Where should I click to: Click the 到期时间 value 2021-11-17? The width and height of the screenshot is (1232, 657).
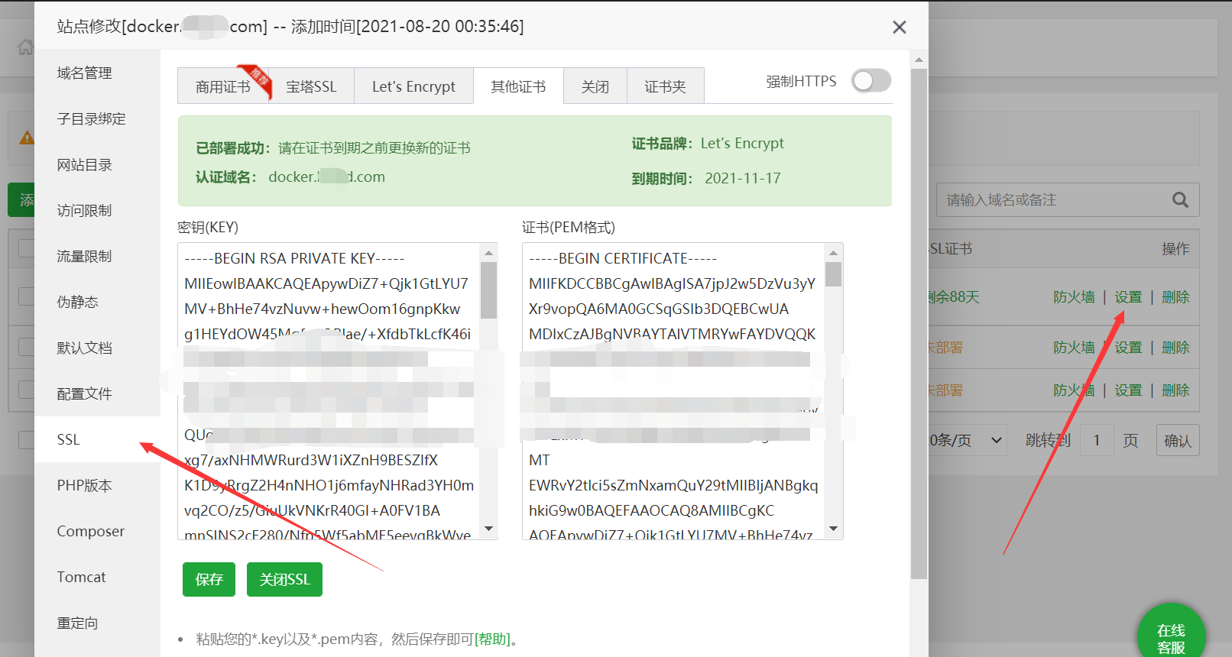(x=743, y=178)
